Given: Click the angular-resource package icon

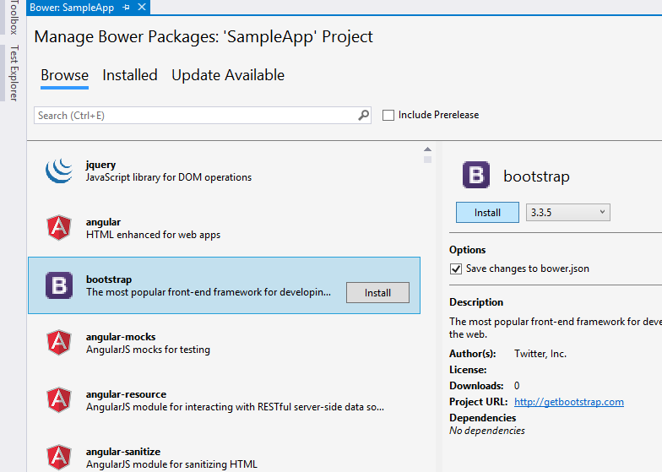Looking at the screenshot, I should pyautogui.click(x=59, y=400).
